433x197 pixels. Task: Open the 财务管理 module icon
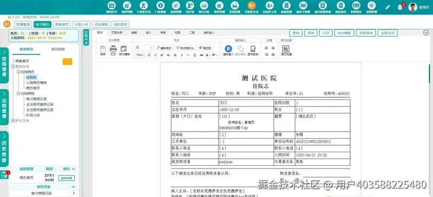point(219,5)
